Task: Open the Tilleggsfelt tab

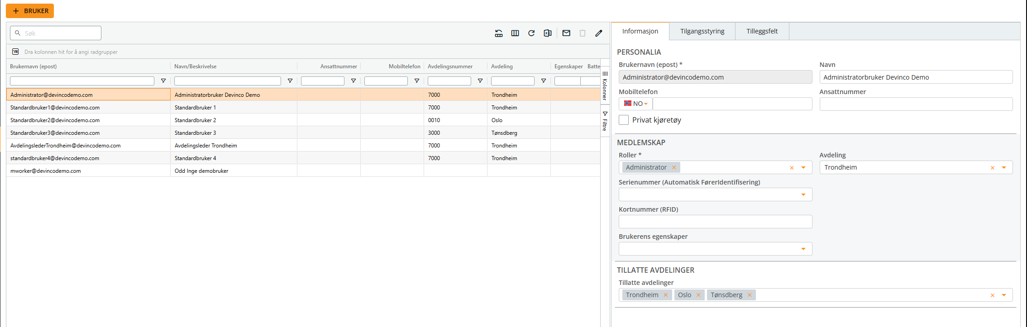Action: [x=762, y=31]
